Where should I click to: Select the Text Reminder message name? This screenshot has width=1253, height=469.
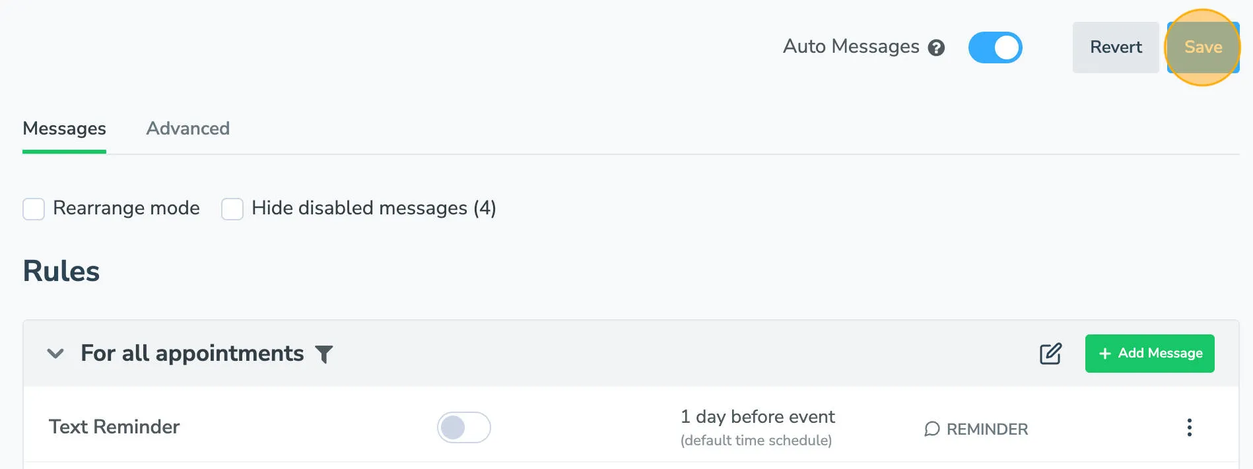[x=114, y=427]
